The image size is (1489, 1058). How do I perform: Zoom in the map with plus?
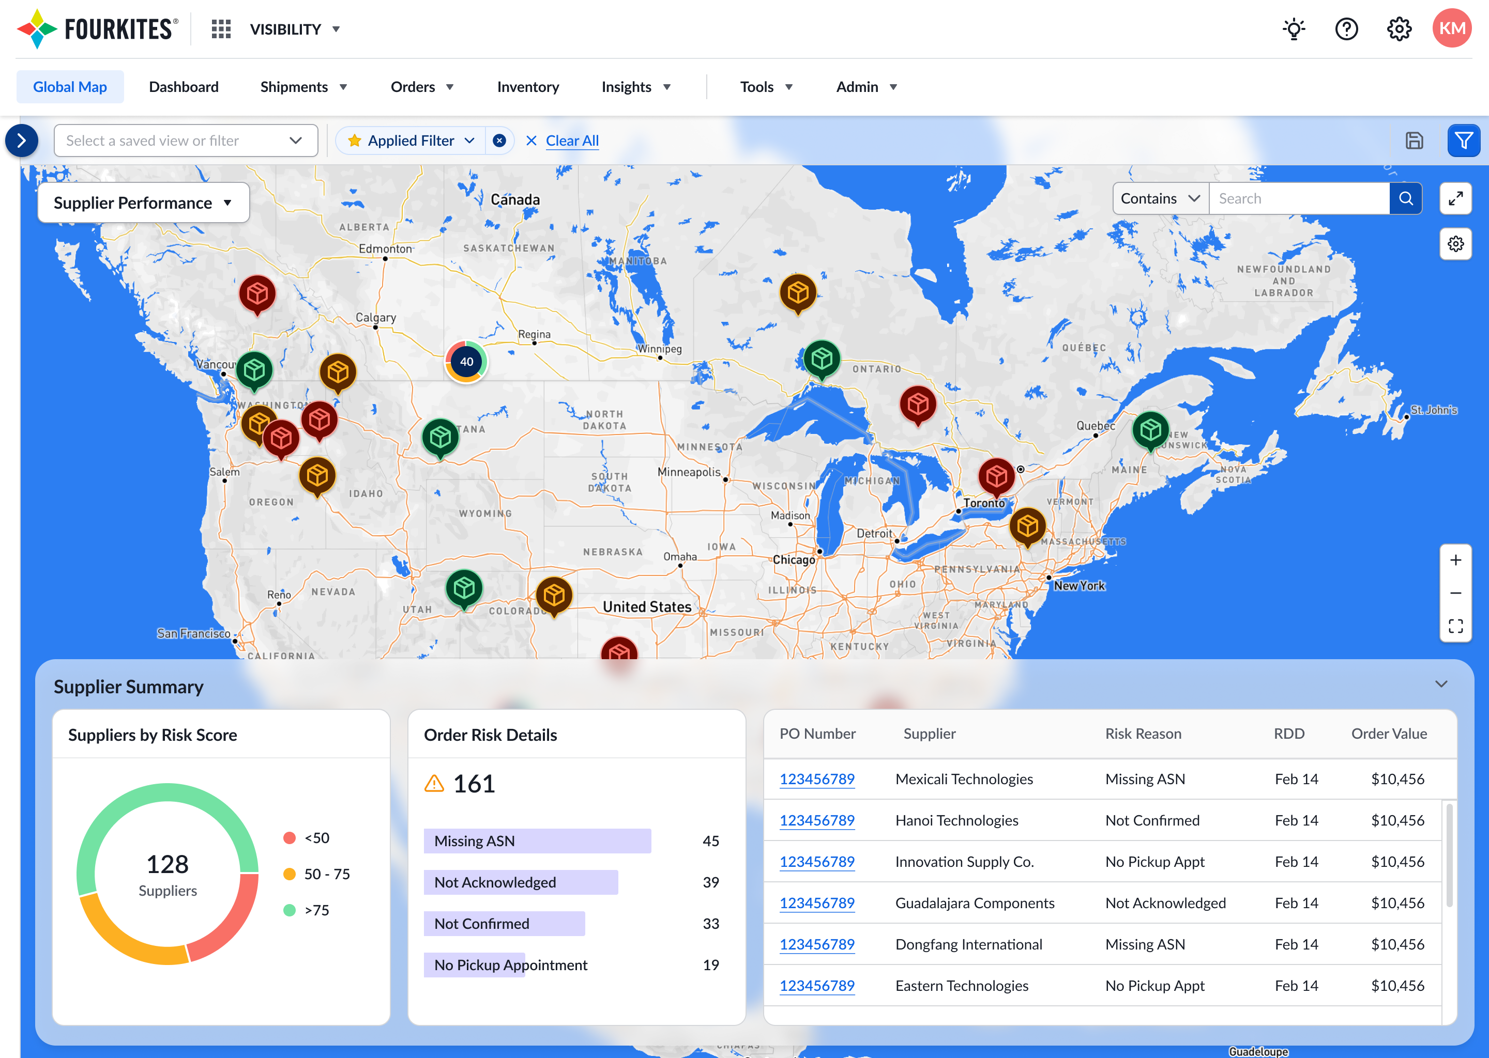[1455, 561]
